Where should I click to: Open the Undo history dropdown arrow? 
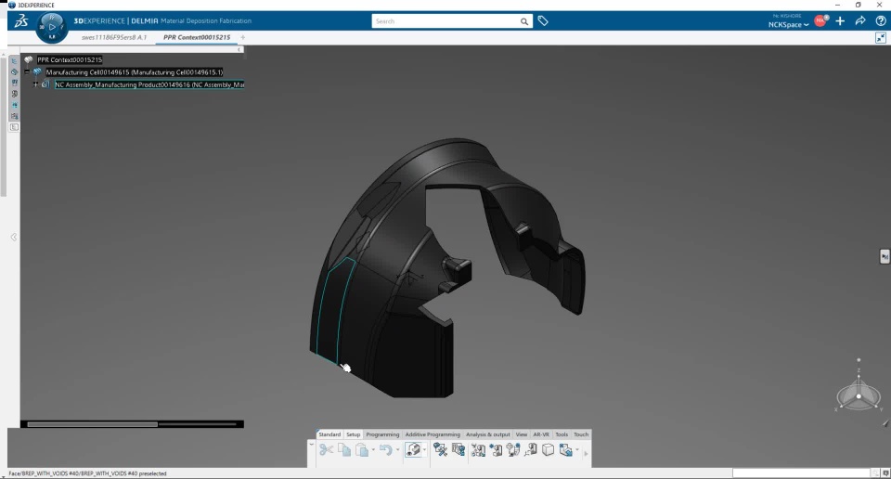397,450
